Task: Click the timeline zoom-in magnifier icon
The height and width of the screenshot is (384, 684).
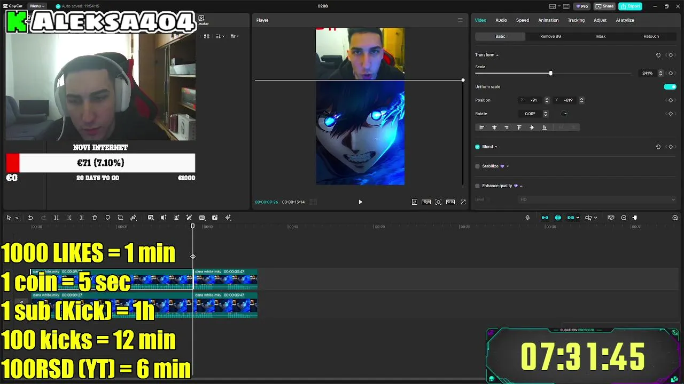Action: coord(675,218)
